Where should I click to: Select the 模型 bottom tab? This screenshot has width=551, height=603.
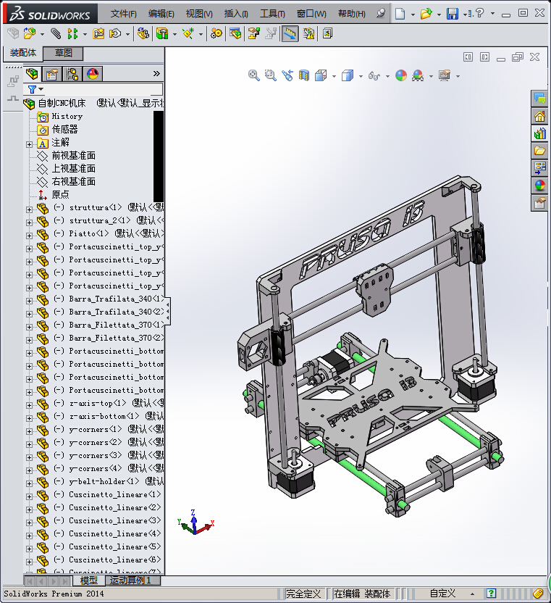[89, 580]
